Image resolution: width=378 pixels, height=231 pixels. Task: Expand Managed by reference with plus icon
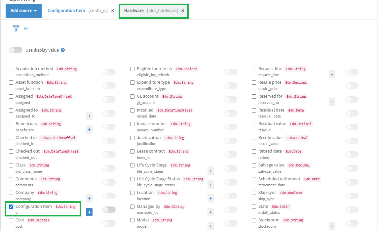(211, 212)
